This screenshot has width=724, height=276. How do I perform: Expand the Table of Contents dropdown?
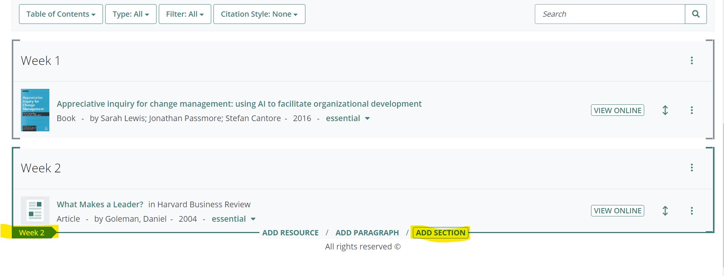(61, 14)
